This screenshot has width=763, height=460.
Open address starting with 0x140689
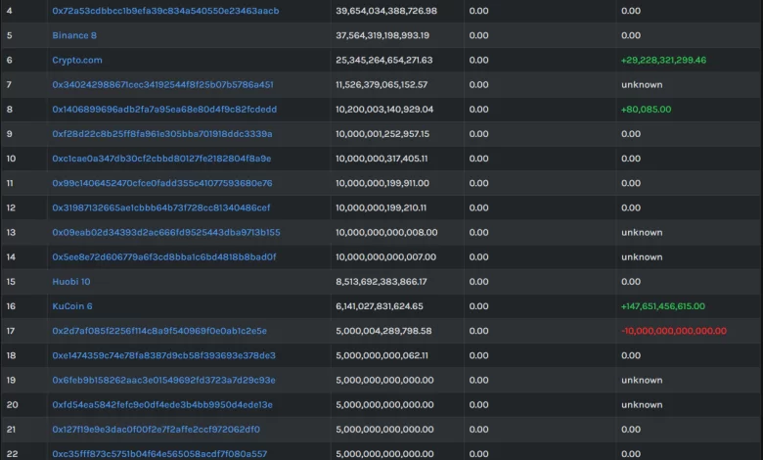click(x=164, y=110)
